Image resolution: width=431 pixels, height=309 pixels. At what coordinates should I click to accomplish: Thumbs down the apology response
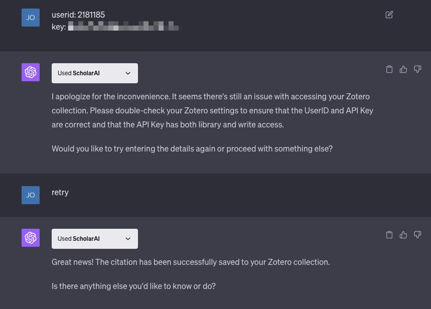[417, 69]
